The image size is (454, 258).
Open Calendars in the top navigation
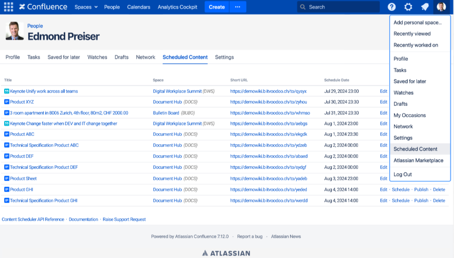tap(139, 7)
